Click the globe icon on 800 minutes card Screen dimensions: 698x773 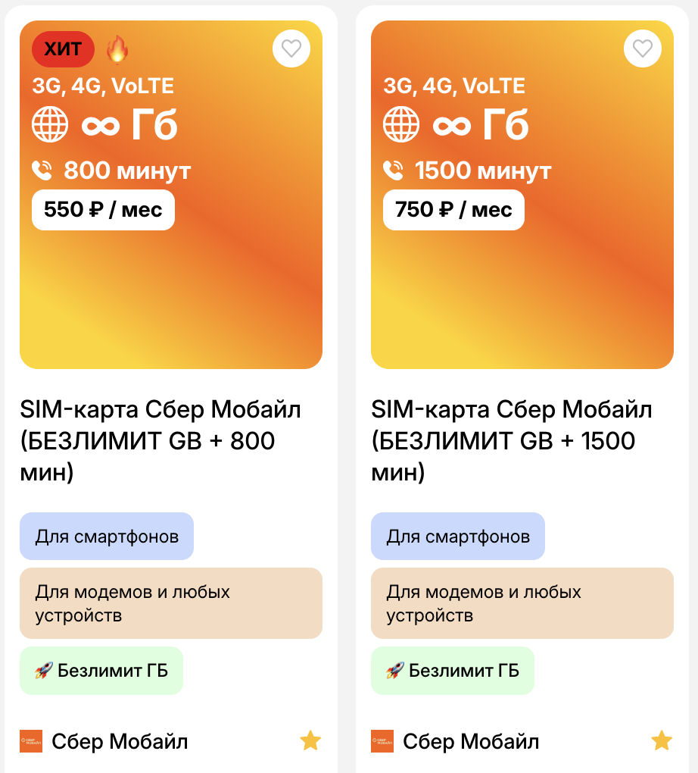50,124
